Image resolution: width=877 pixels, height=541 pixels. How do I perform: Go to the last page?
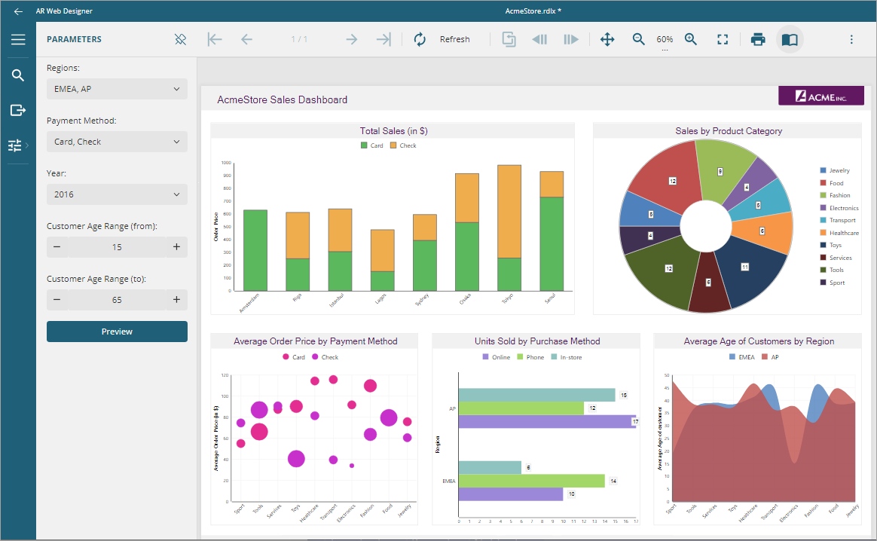pos(383,39)
